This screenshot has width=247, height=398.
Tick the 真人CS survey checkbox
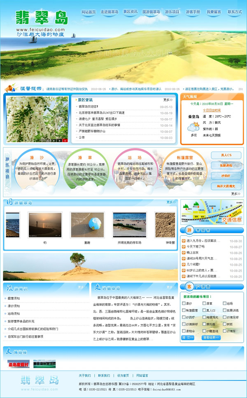(203, 310)
